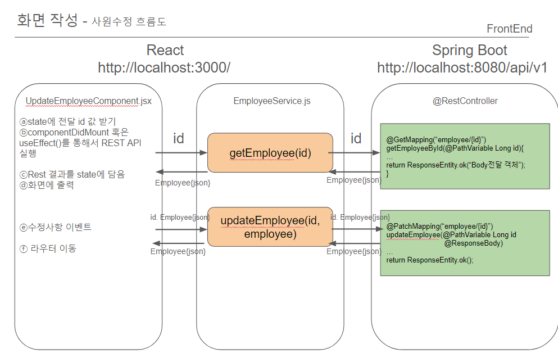Click the URL text "http://localhost:3000/"
The height and width of the screenshot is (353, 558).
tap(164, 67)
